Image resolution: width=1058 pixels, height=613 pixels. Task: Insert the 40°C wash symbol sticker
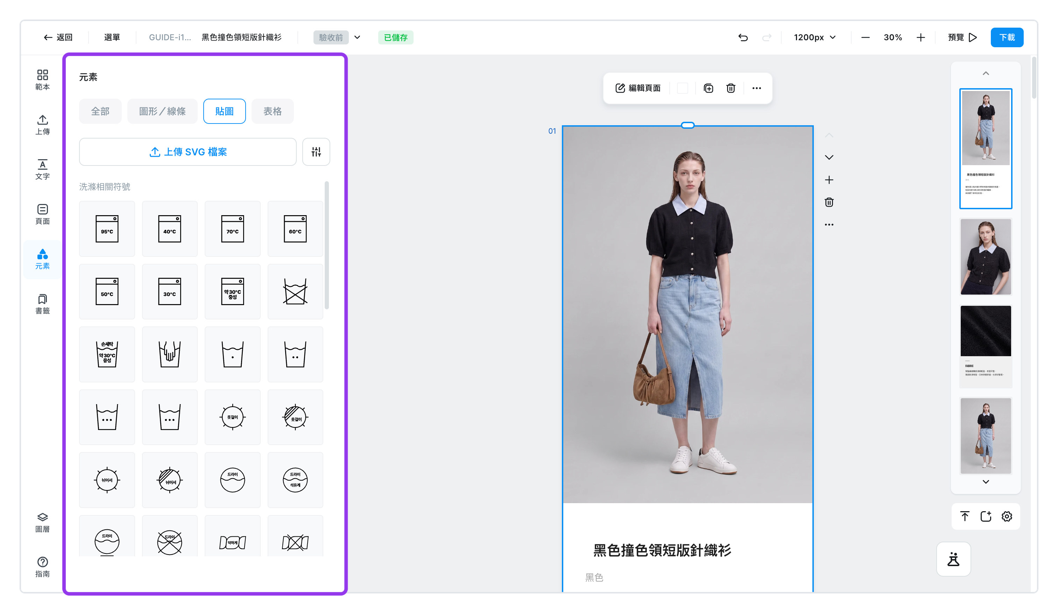point(170,228)
